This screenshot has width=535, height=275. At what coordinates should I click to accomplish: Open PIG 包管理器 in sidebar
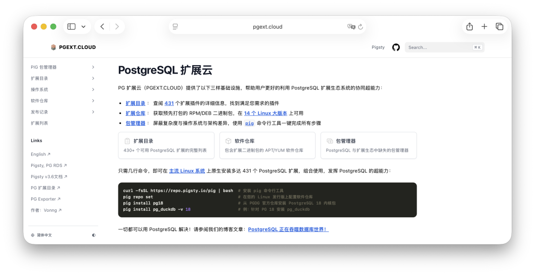click(44, 67)
